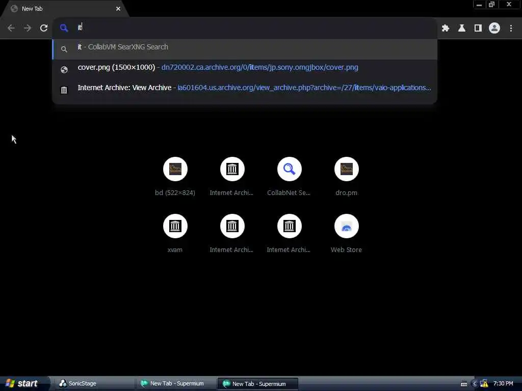
Task: Close the New Tab tab
Action: tap(118, 9)
